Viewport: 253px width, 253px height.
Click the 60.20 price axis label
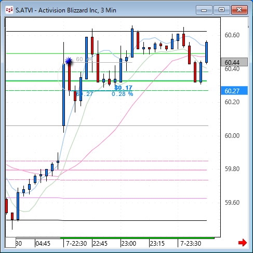click(x=232, y=102)
